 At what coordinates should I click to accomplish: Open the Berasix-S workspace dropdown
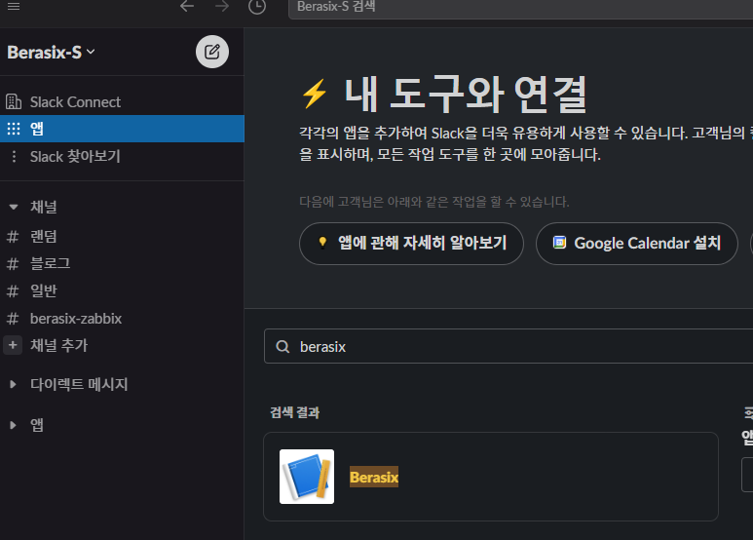51,52
